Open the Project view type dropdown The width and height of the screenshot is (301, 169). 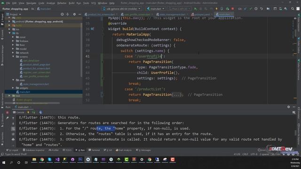[x=14, y=15]
